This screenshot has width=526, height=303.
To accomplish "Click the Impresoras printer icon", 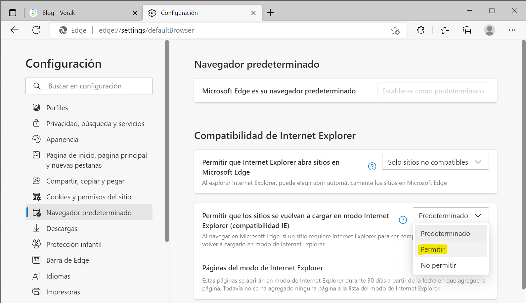I will pyautogui.click(x=36, y=291).
